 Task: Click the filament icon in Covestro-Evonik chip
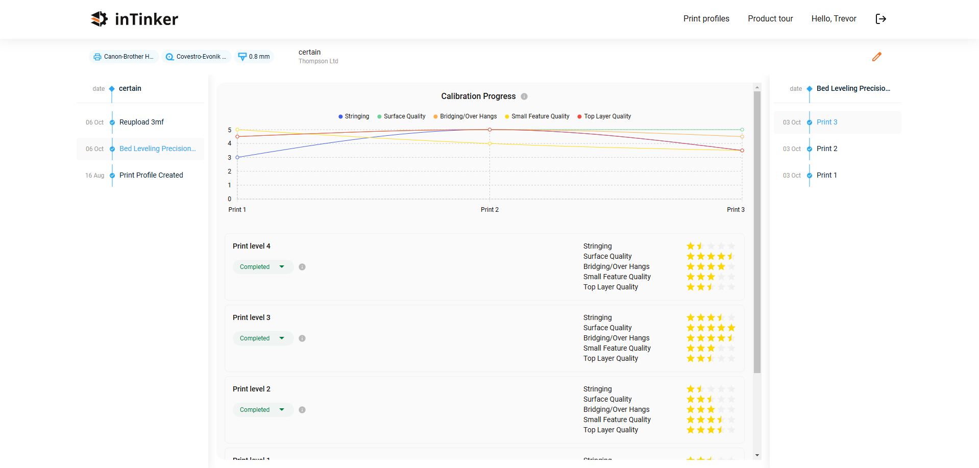pyautogui.click(x=169, y=57)
